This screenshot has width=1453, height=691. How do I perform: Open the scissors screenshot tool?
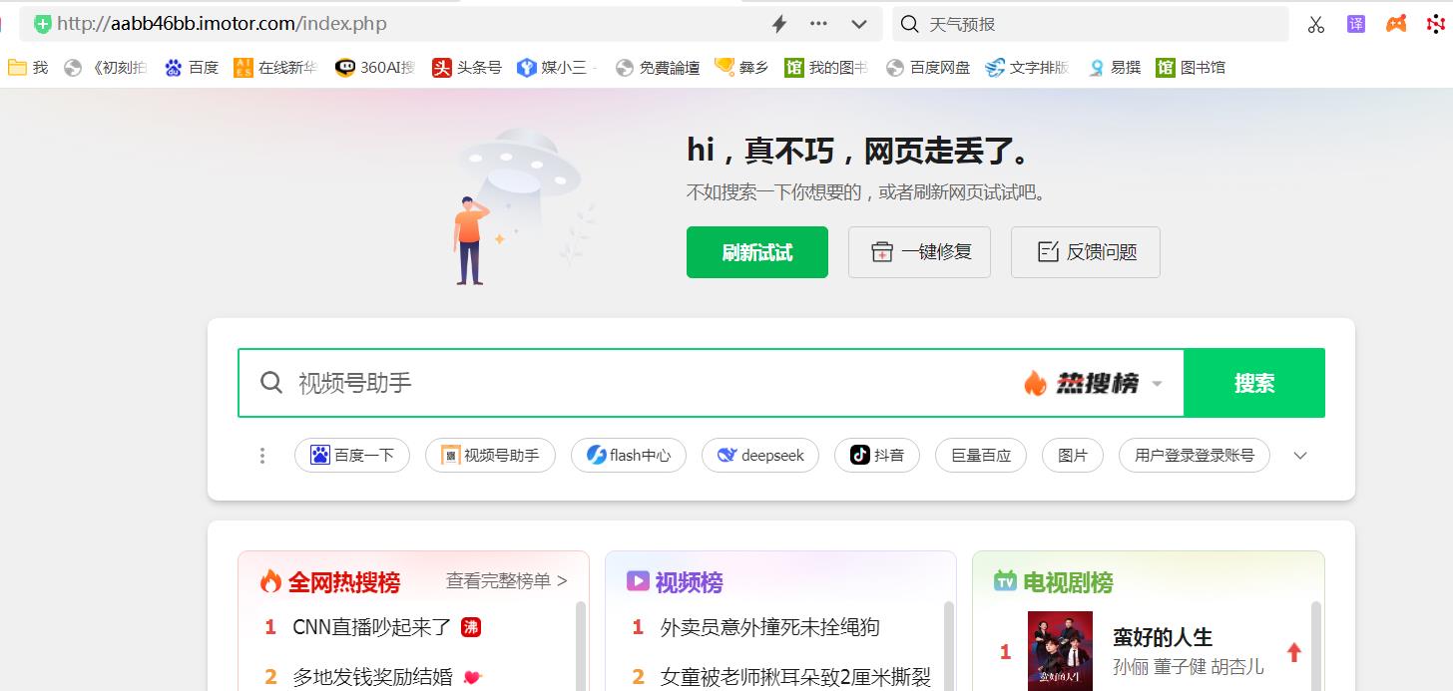(1316, 24)
